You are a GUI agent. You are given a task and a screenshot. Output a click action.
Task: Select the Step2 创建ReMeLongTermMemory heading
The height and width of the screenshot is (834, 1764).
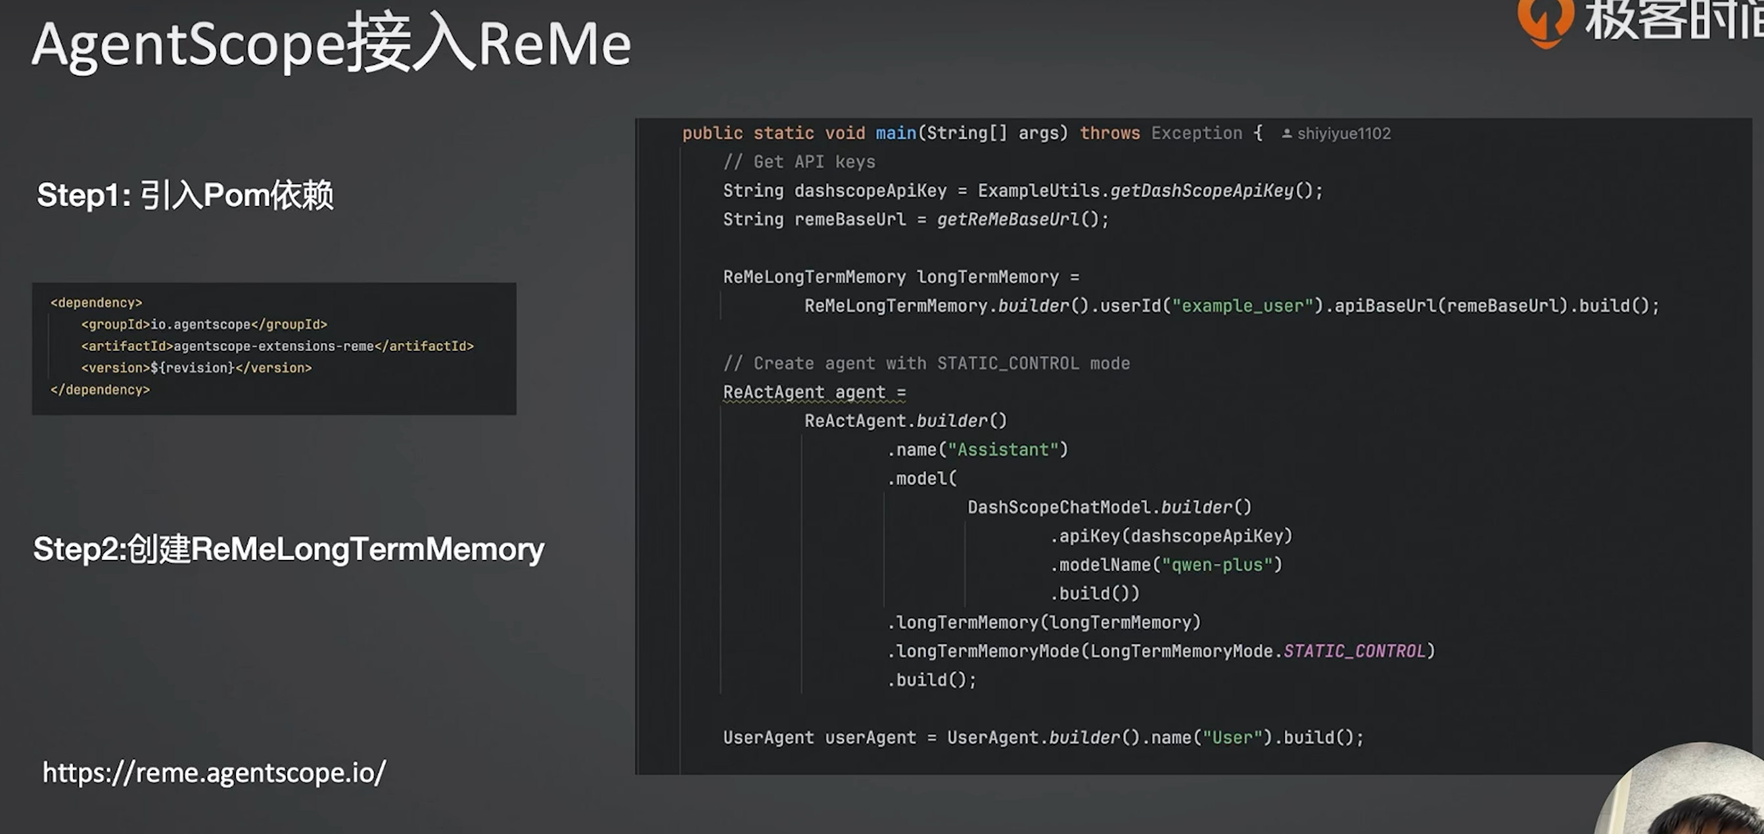pyautogui.click(x=289, y=549)
